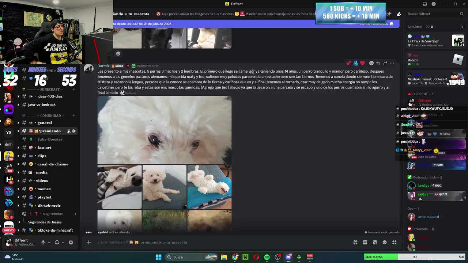Open microphone input options arrow

49,242
